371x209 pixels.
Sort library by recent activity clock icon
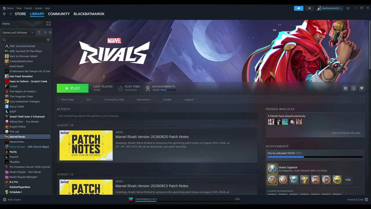[45, 33]
